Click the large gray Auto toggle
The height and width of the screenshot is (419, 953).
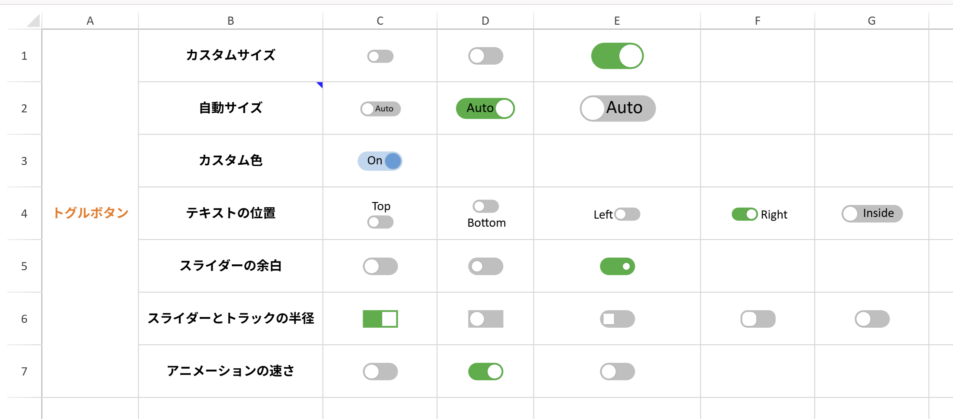coord(617,108)
